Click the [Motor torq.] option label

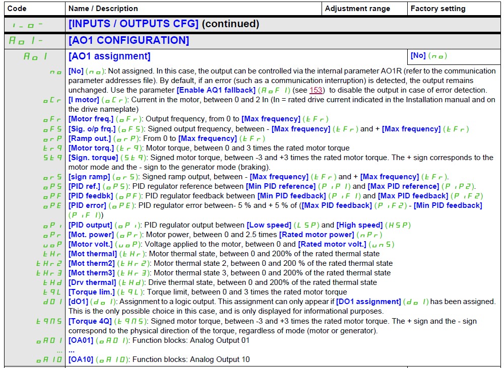point(91,149)
